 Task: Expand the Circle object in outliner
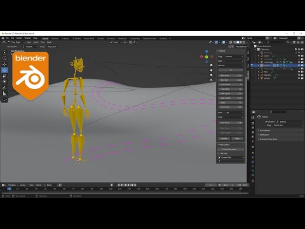point(259,56)
